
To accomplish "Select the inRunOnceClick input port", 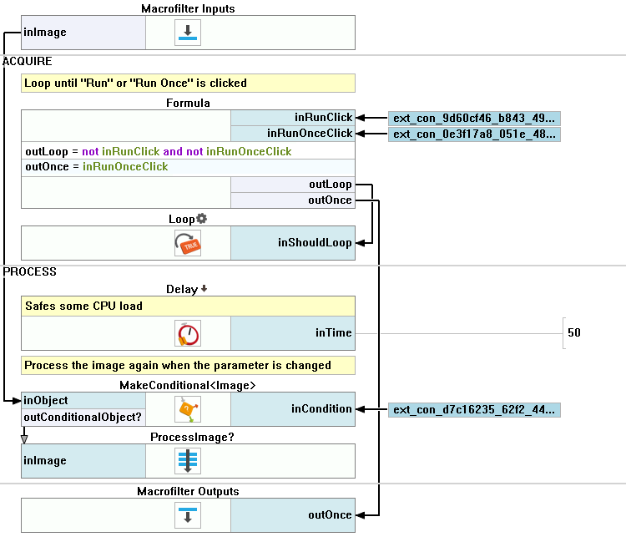I will (x=292, y=134).
